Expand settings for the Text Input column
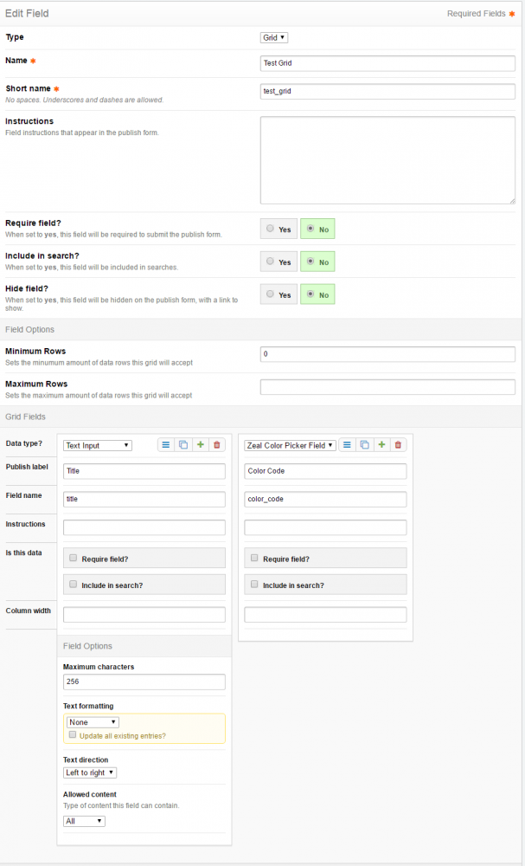 [x=165, y=444]
